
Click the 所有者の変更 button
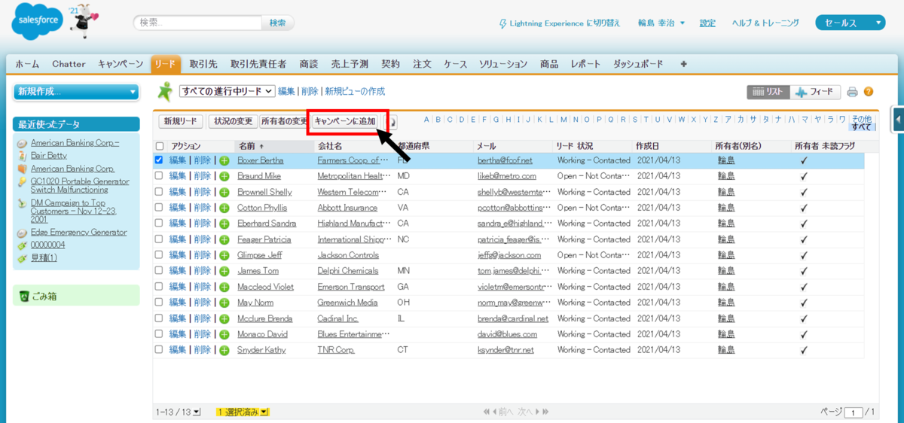tap(282, 121)
